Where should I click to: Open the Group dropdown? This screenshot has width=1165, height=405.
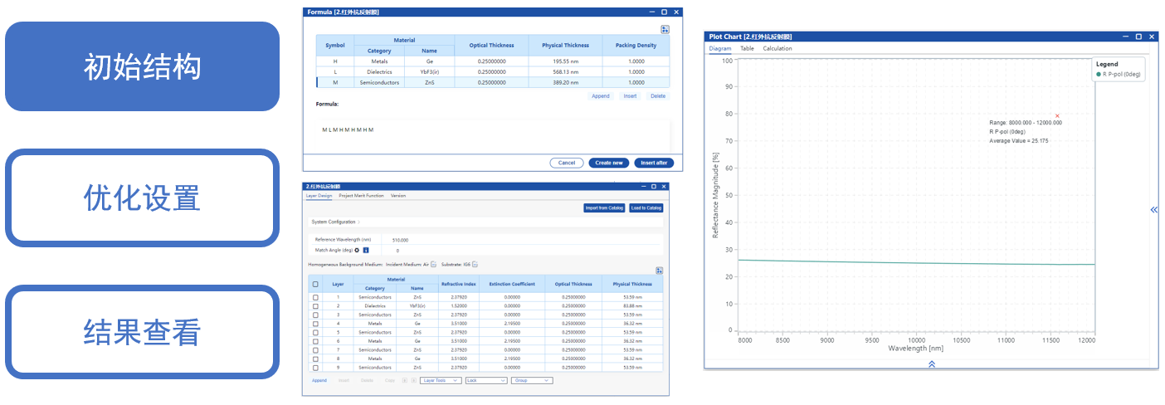(x=531, y=380)
